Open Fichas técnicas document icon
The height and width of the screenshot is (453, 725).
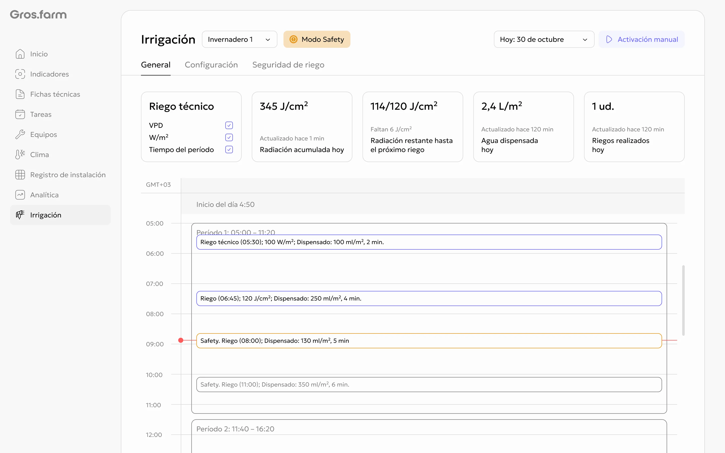20,94
